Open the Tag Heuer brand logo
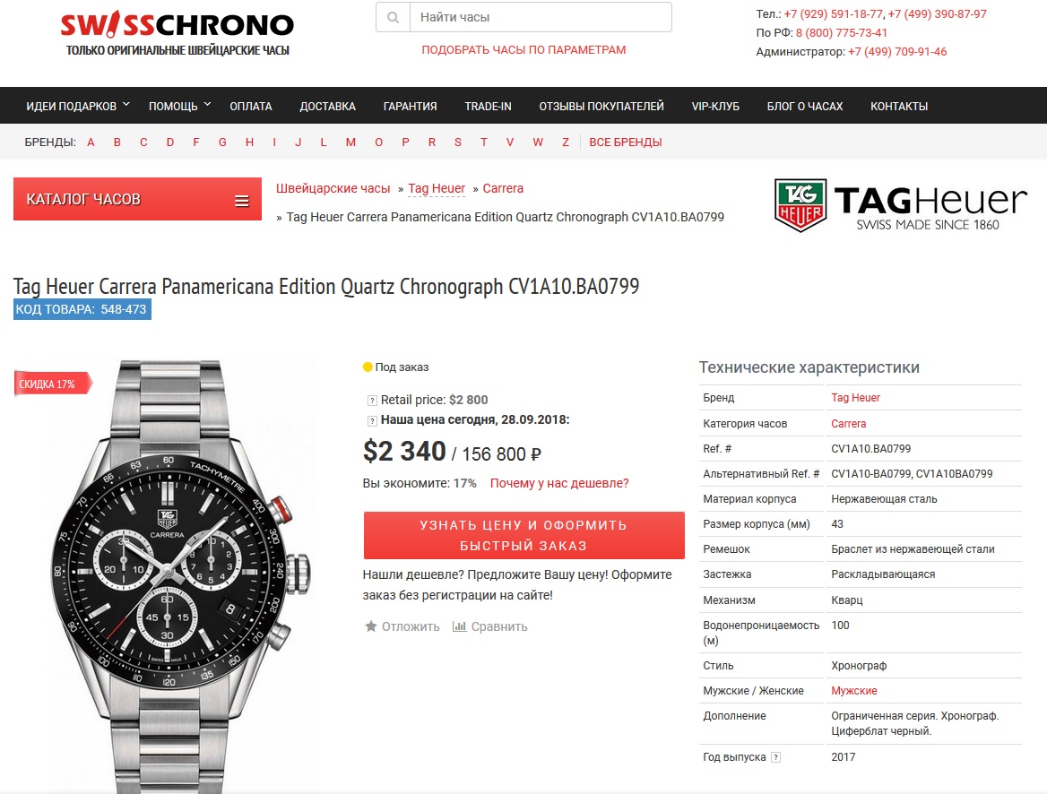 (899, 205)
